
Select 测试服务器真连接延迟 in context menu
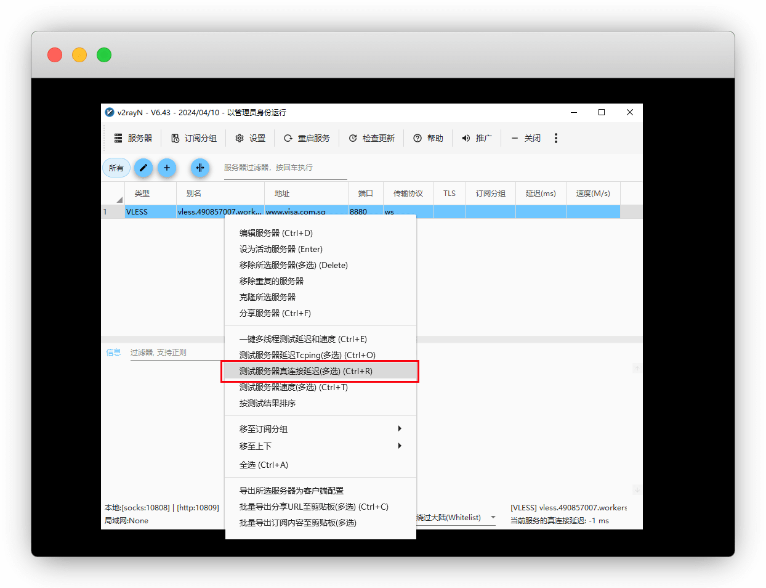[x=306, y=371]
